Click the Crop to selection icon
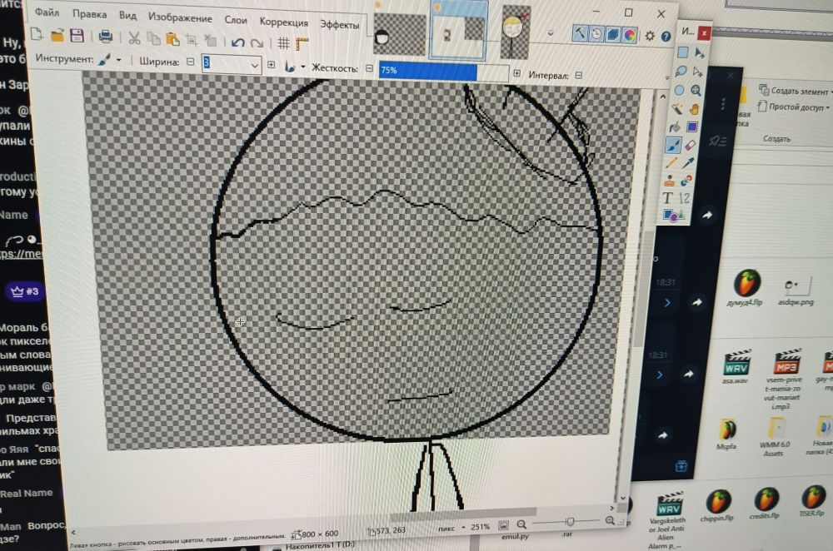The width and height of the screenshot is (833, 551). point(192,40)
